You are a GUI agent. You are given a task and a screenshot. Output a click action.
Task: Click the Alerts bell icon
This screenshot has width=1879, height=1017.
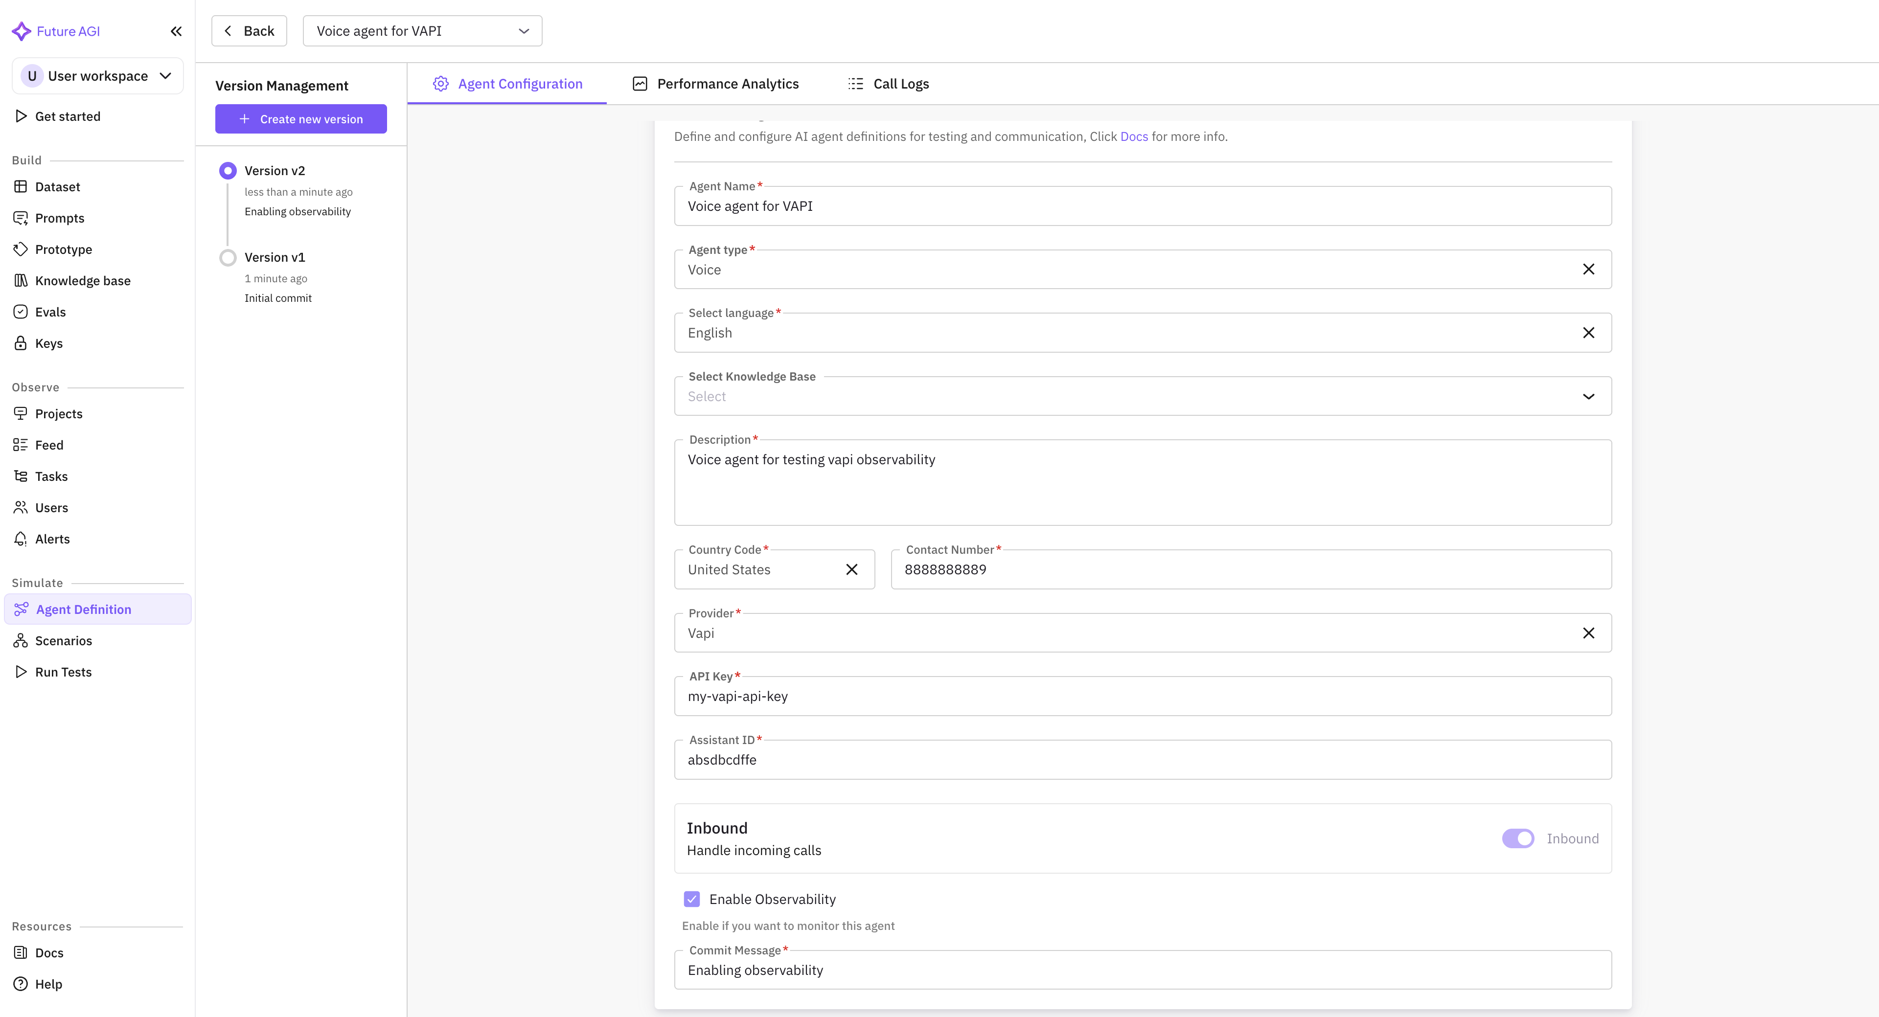click(21, 538)
